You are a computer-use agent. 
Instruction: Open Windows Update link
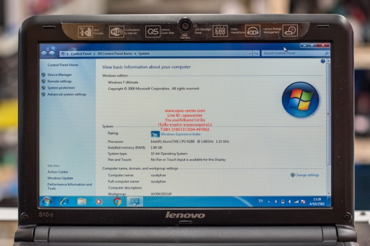pos(60,178)
